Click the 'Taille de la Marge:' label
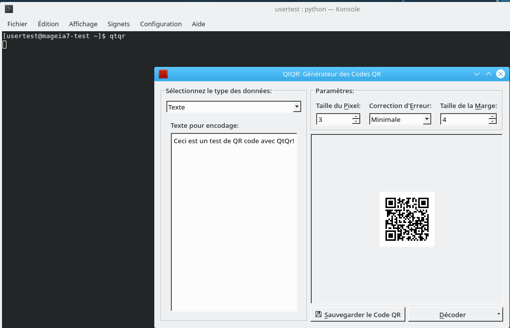Image resolution: width=510 pixels, height=328 pixels. coord(468,106)
